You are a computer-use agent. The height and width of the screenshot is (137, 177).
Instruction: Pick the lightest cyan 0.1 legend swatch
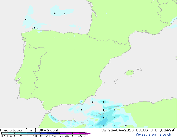click(5, 133)
